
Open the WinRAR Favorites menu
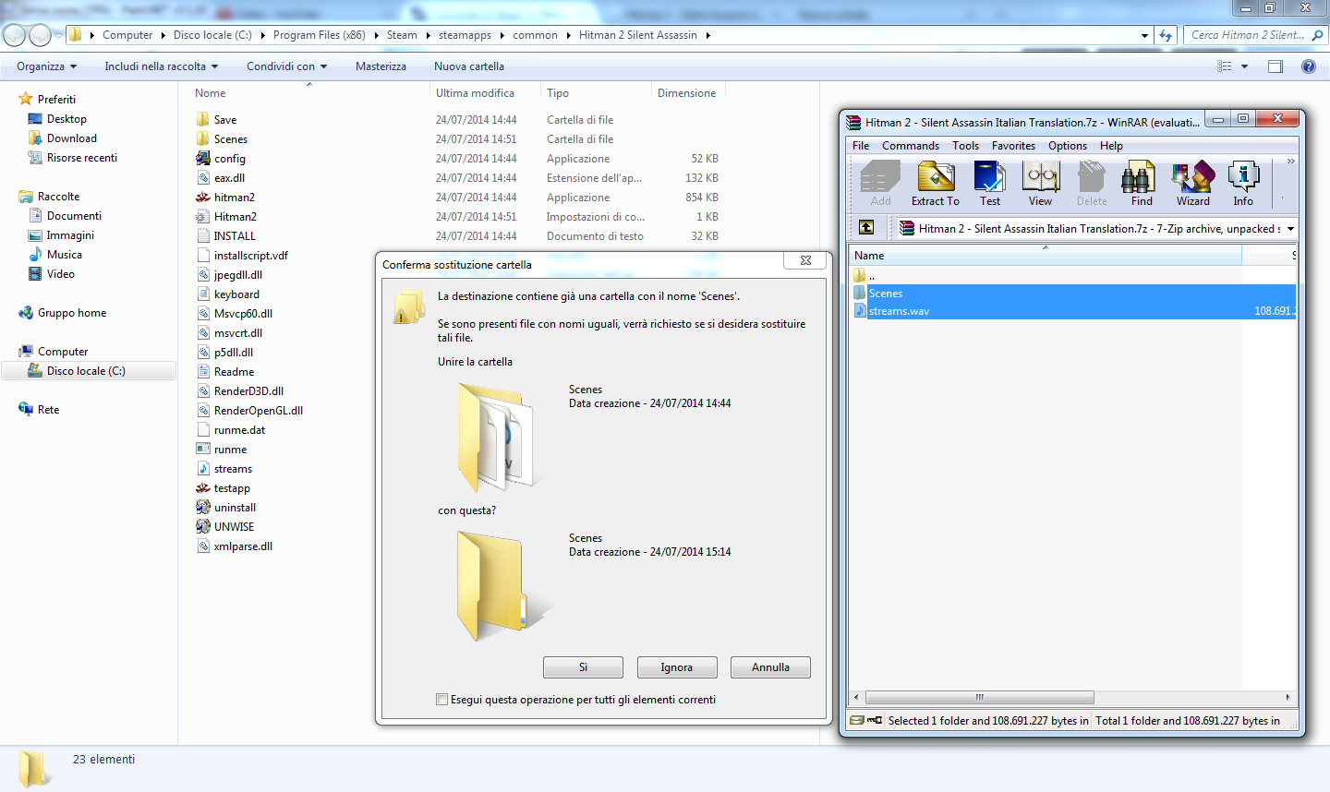tap(1013, 146)
